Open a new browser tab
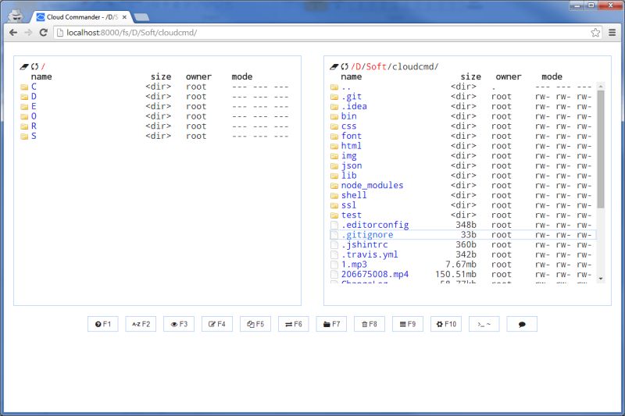Image resolution: width=625 pixels, height=416 pixels. pyautogui.click(x=141, y=17)
